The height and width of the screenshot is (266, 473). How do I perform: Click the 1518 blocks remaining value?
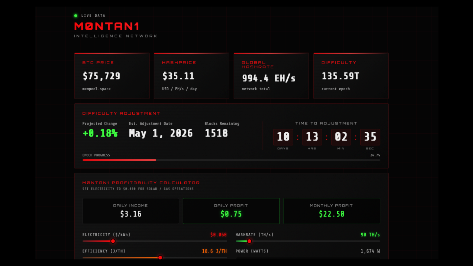point(216,133)
